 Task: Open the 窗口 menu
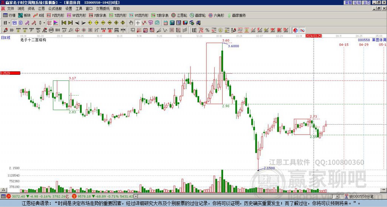click(89, 9)
